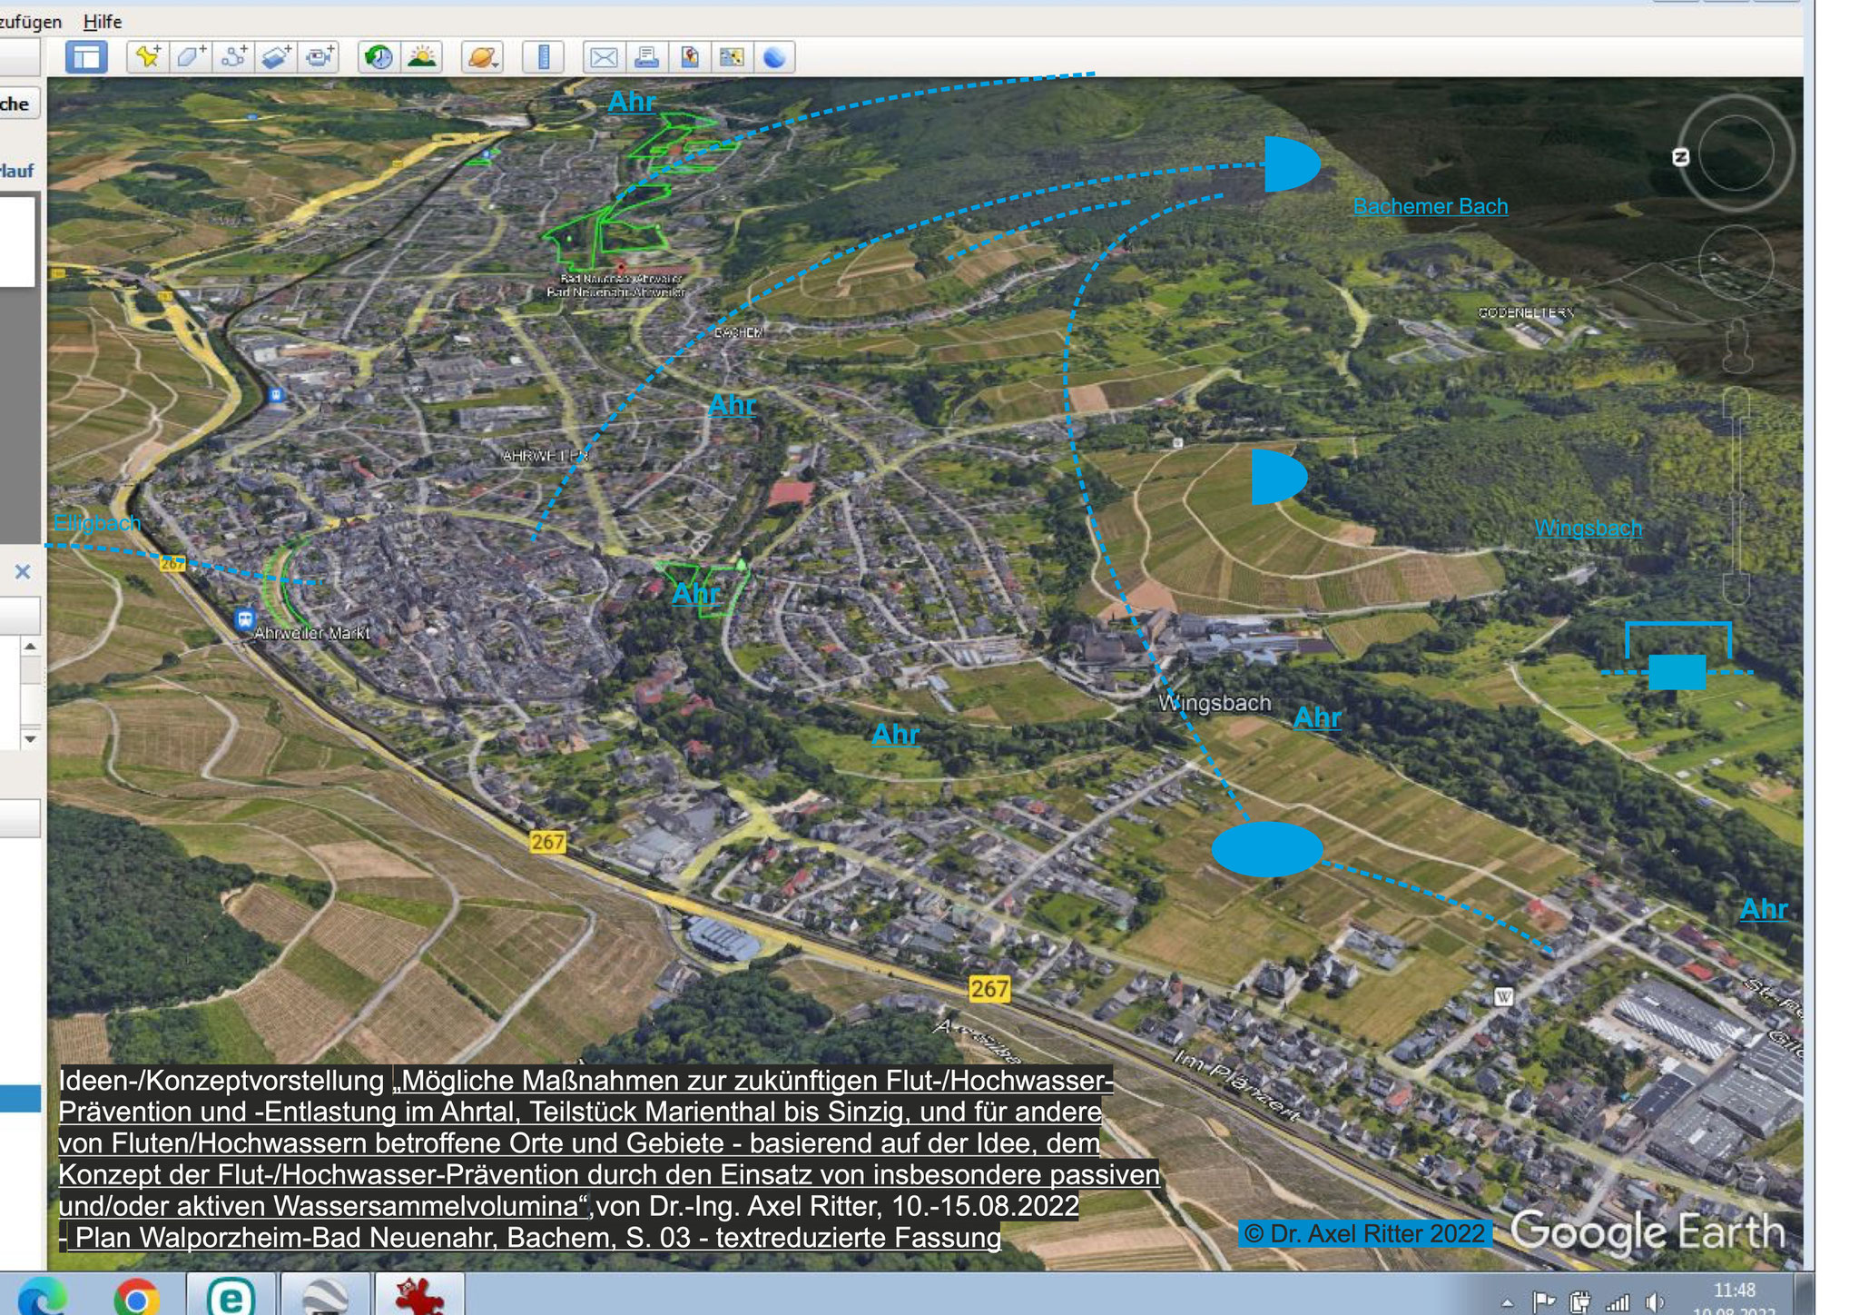Open the Hilfe menu
1859x1315 pixels.
(x=103, y=21)
